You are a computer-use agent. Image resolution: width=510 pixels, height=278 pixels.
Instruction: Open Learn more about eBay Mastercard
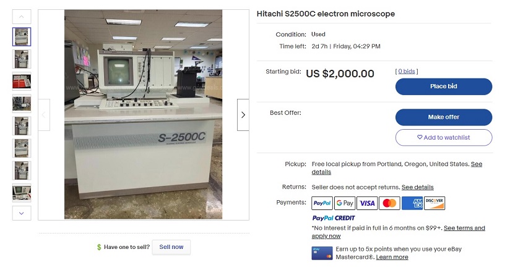(392, 257)
